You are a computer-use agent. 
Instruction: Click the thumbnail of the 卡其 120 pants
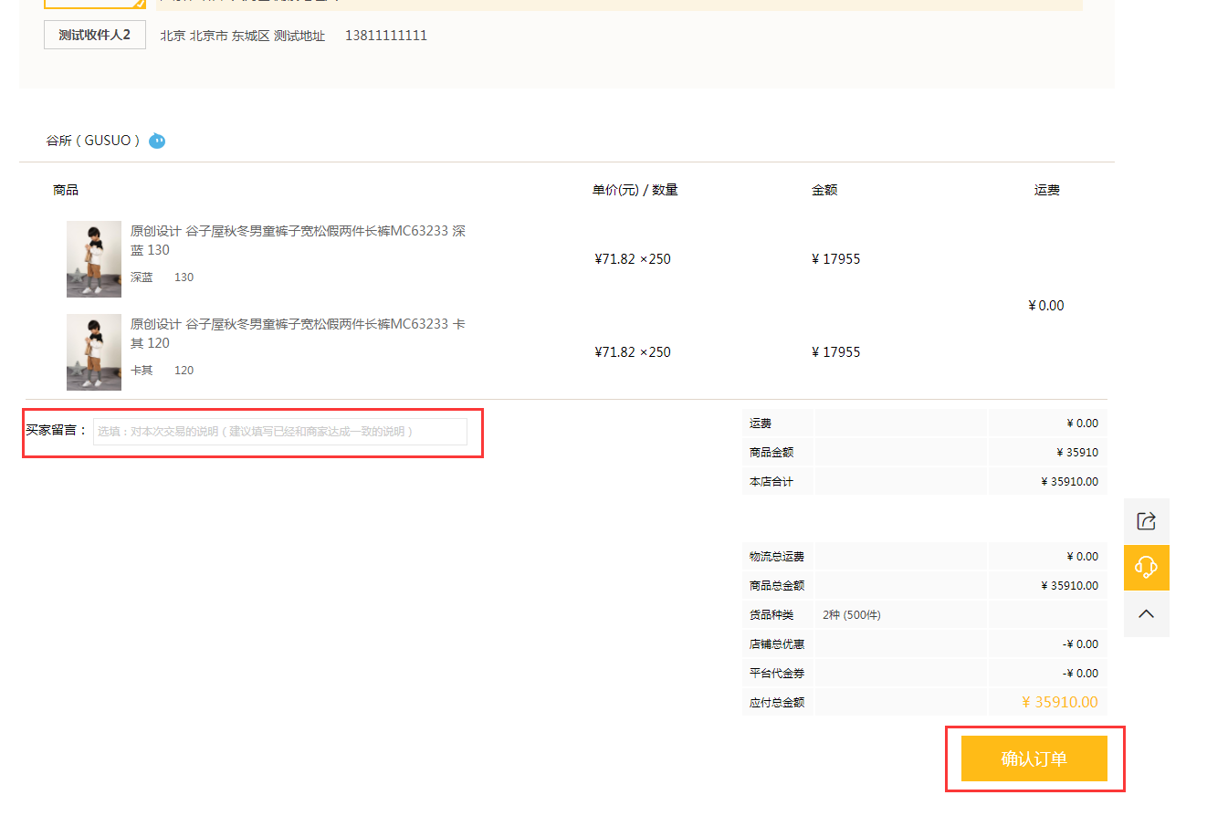(94, 352)
